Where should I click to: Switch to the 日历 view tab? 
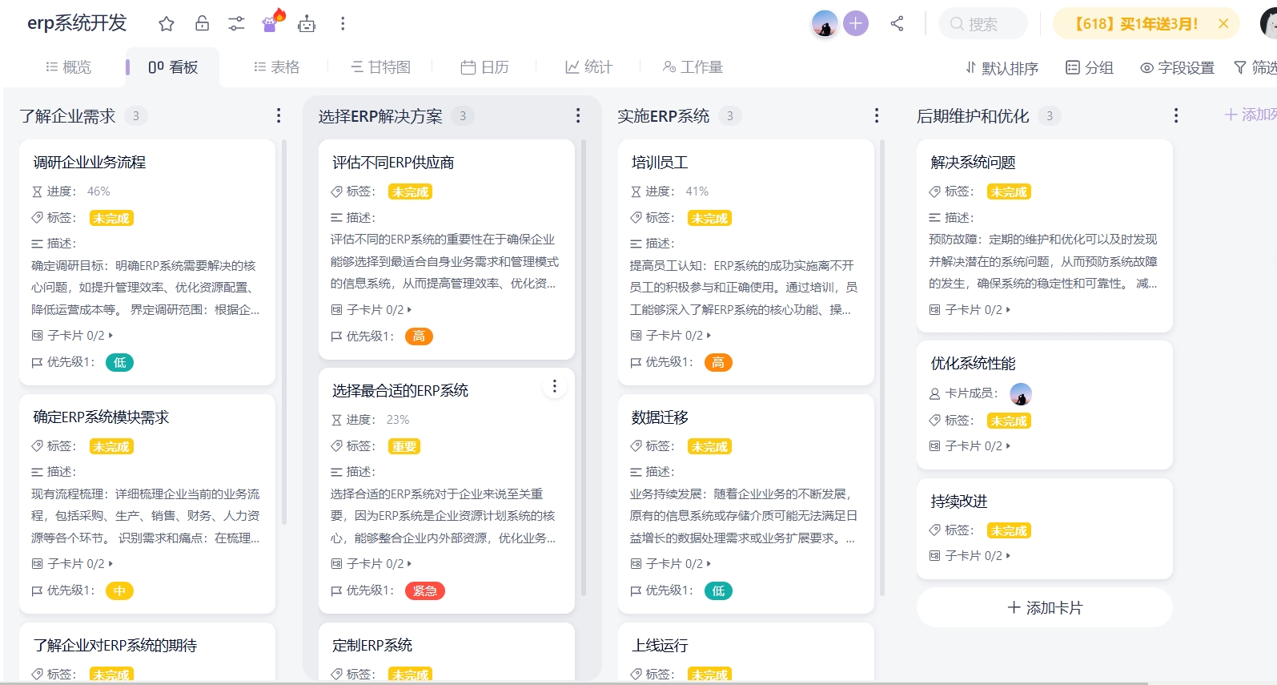[485, 67]
